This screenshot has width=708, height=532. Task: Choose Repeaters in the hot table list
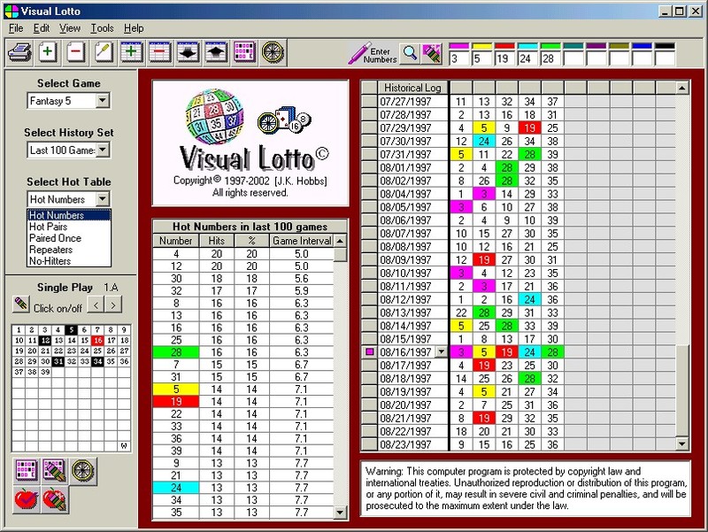[69, 250]
